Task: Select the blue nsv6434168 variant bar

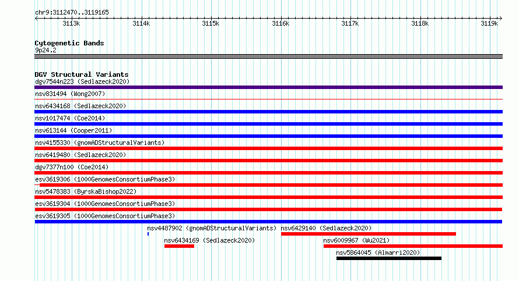Action: (x=268, y=112)
